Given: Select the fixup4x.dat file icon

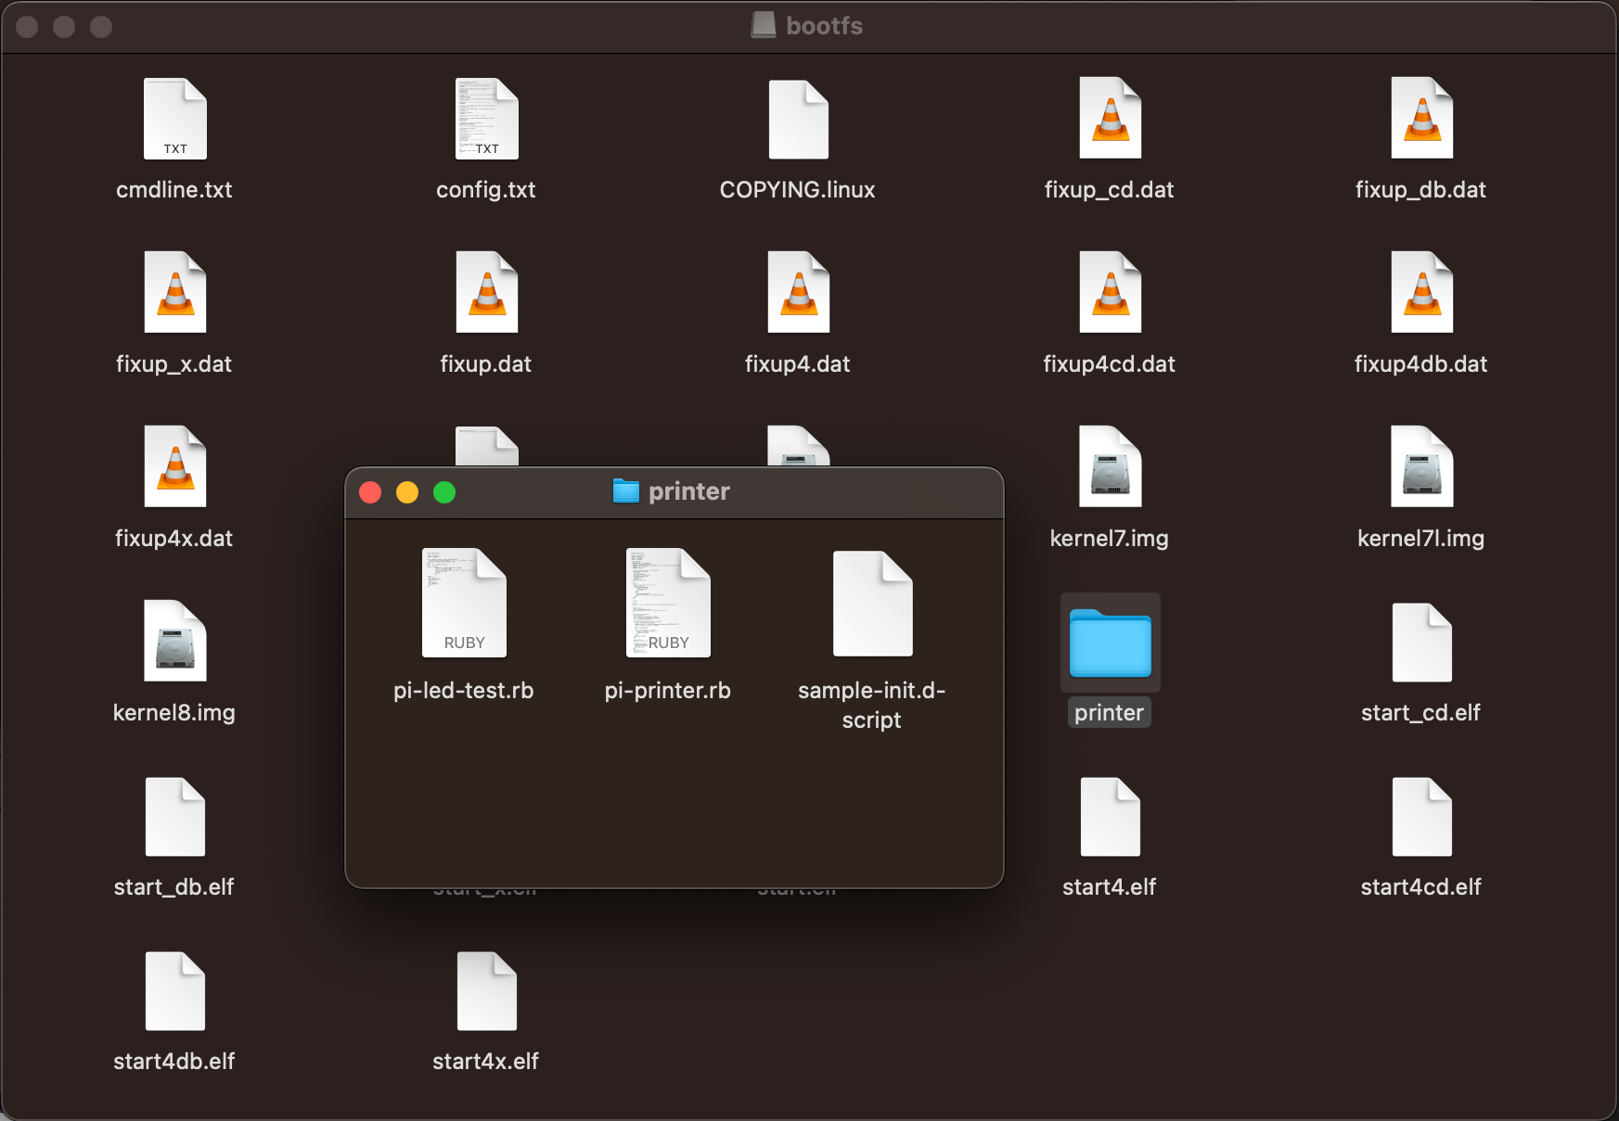Looking at the screenshot, I should (x=174, y=467).
